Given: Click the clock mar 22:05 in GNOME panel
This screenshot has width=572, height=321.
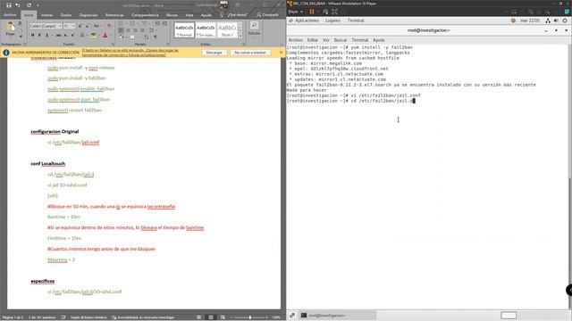Looking at the screenshot, I should [x=530, y=21].
